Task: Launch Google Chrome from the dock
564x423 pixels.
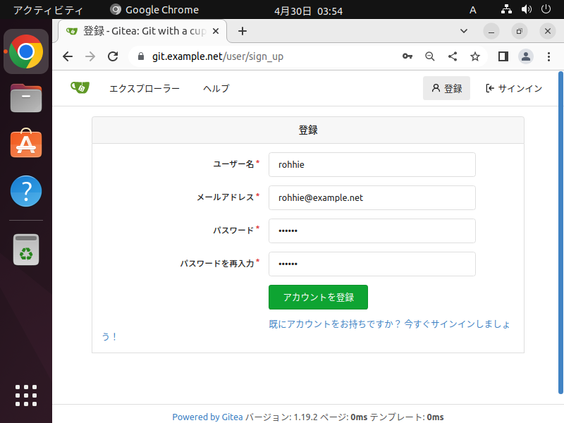Action: [x=26, y=51]
